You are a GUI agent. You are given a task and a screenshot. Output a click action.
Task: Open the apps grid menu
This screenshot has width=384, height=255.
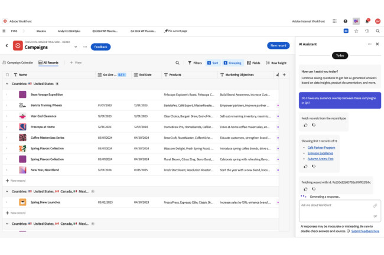334,21
